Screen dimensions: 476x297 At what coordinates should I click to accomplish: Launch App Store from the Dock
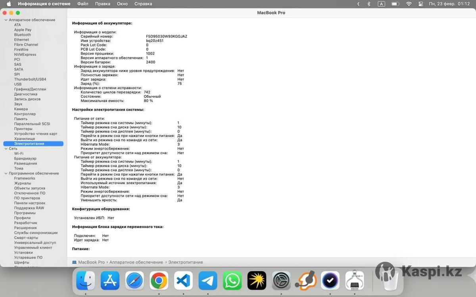tap(110, 281)
